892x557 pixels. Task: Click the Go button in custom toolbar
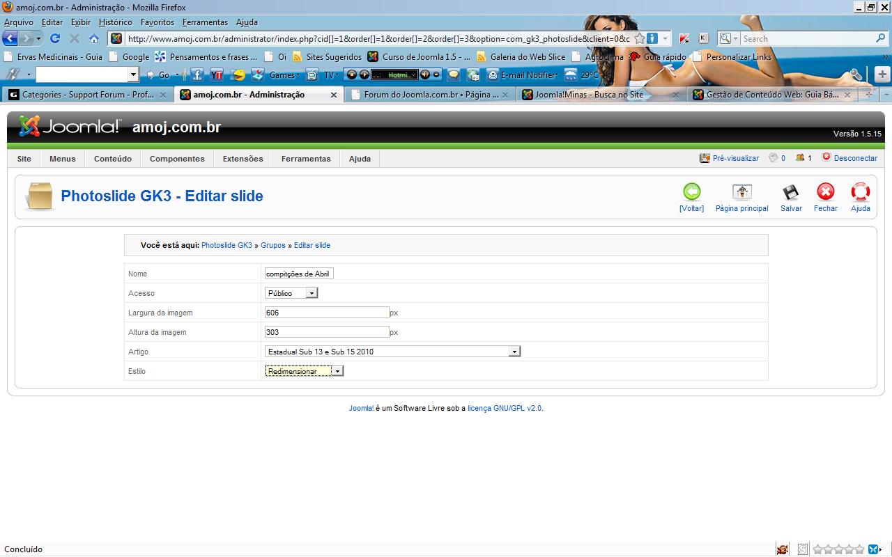(x=158, y=74)
